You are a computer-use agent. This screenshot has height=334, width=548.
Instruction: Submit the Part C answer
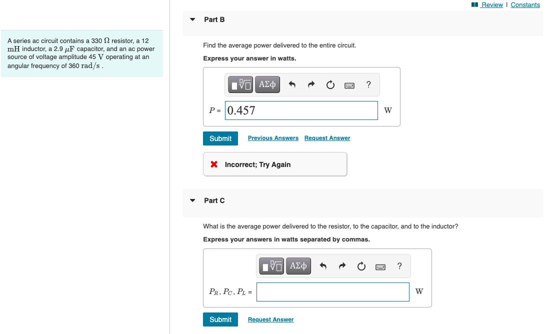(220, 319)
